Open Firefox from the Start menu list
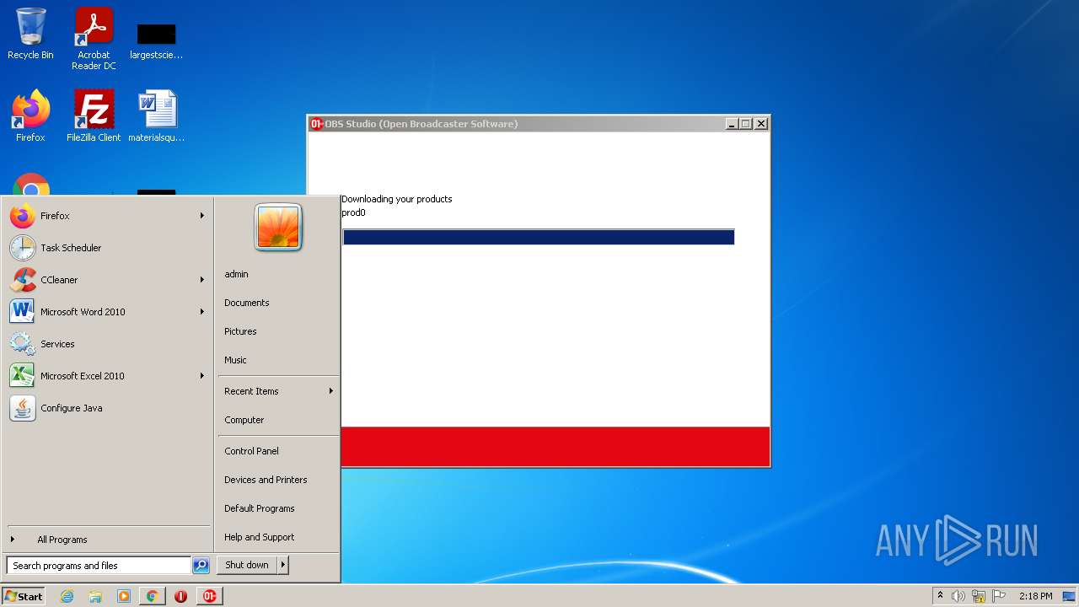This screenshot has width=1079, height=607. coord(106,216)
